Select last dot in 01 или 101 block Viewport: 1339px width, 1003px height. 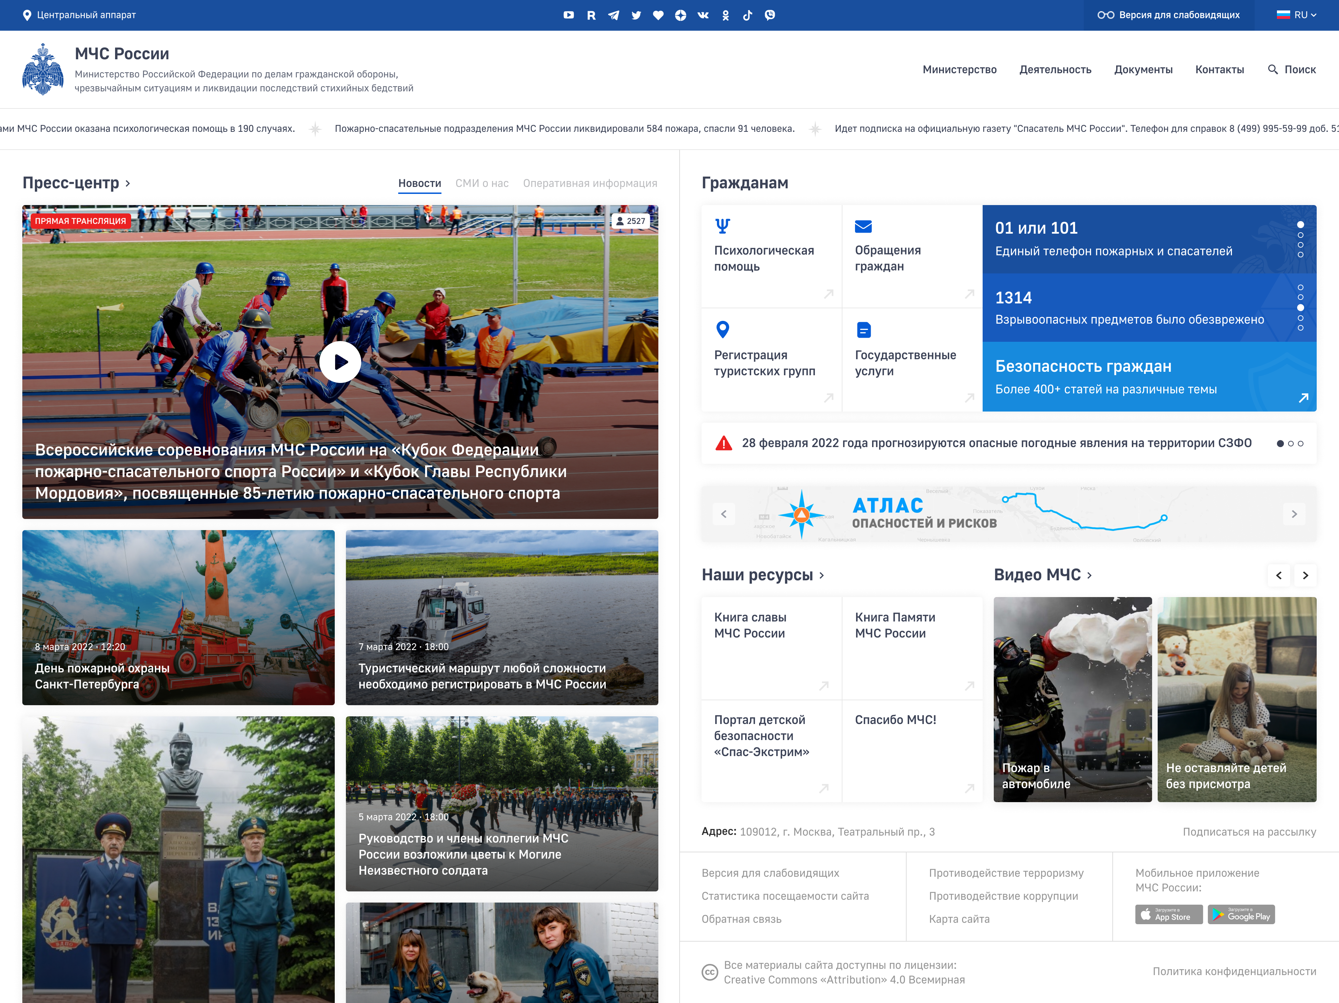1301,255
